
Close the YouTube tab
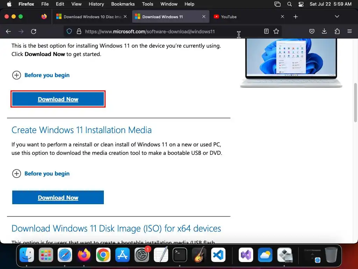coord(282,16)
